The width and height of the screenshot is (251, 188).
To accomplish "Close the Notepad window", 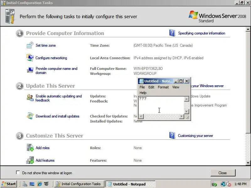I will click(187, 81).
